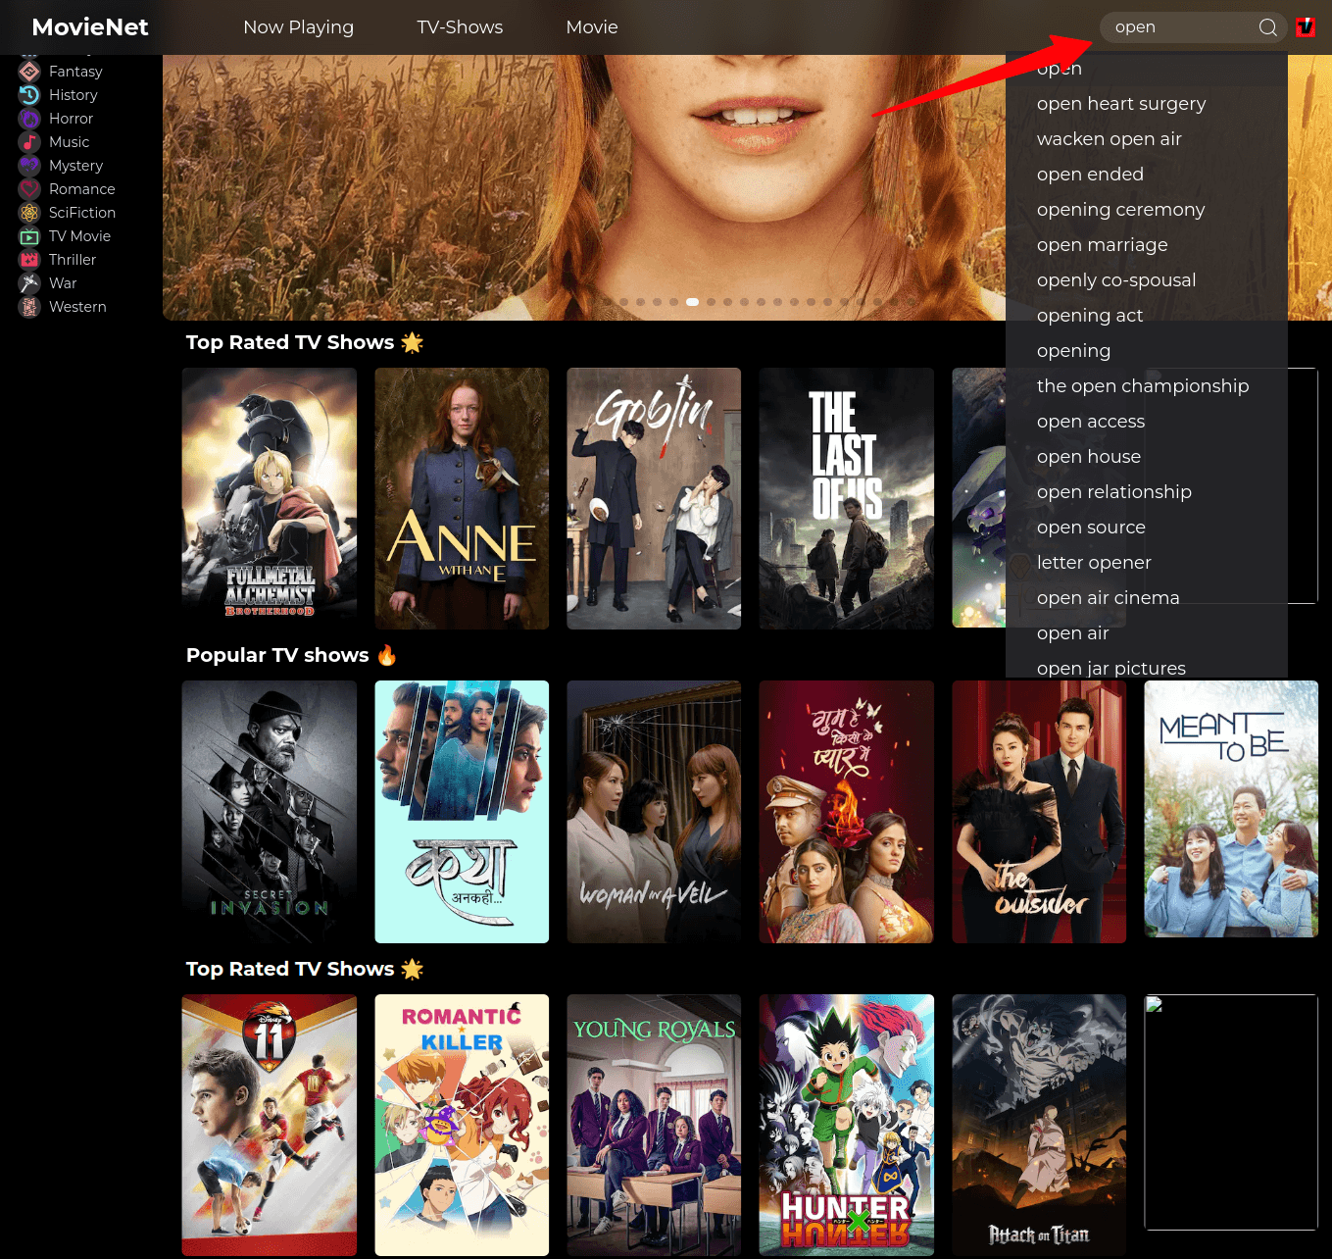Click the War genre icon
1332x1259 pixels.
pyautogui.click(x=29, y=283)
